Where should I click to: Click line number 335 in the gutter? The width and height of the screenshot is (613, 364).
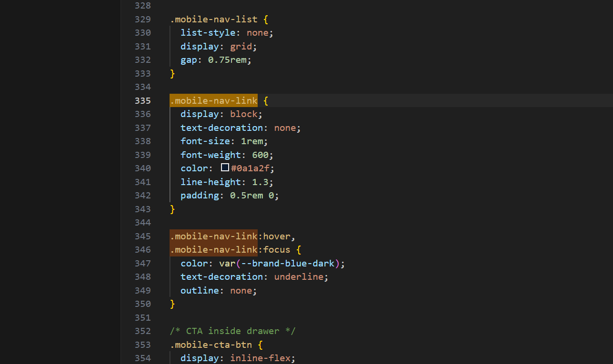(x=143, y=100)
